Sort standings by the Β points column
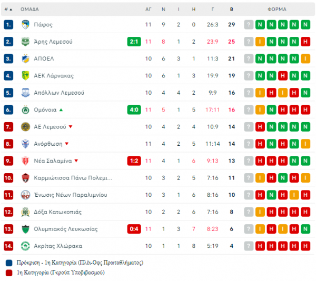Viewport: 316px width, 281px height. 232,9
